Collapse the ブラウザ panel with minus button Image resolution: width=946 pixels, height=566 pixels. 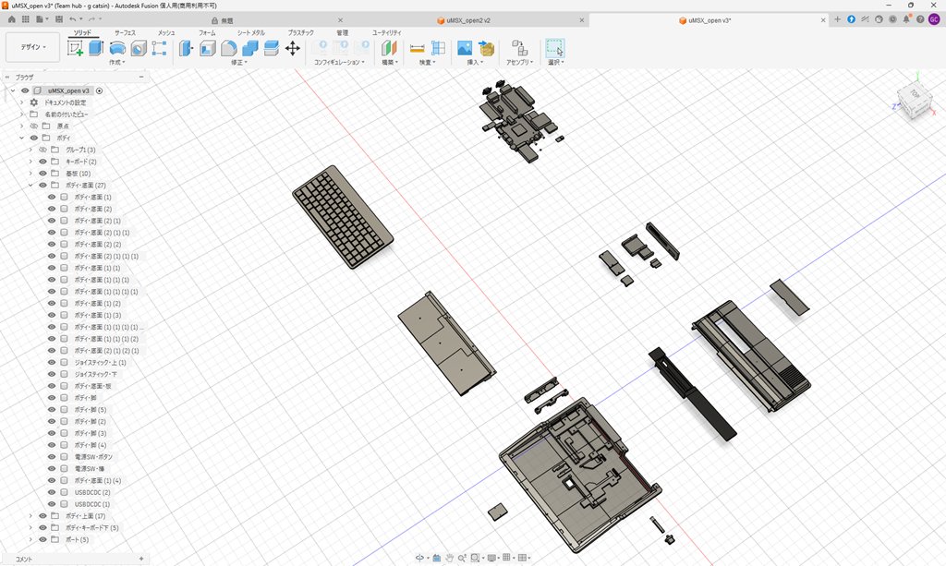tap(141, 78)
